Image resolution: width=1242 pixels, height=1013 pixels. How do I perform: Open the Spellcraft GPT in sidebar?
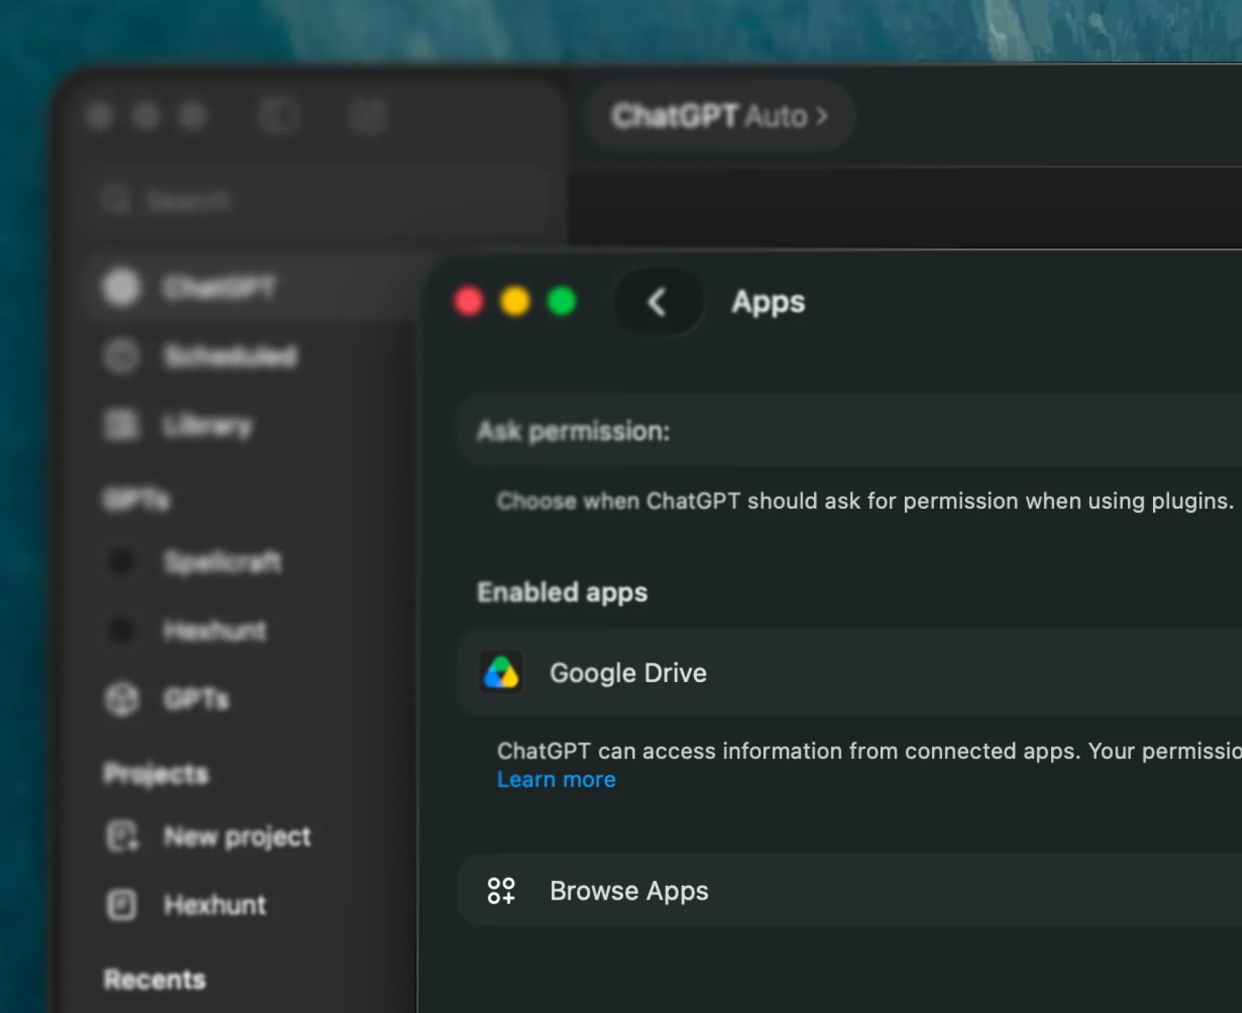222,561
